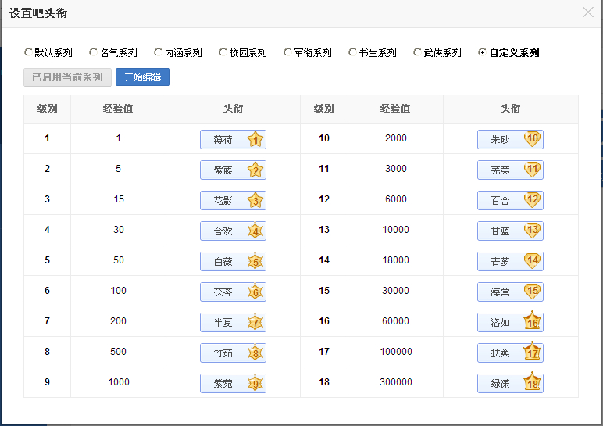Click the level 17 crown badge icon

pyautogui.click(x=532, y=351)
